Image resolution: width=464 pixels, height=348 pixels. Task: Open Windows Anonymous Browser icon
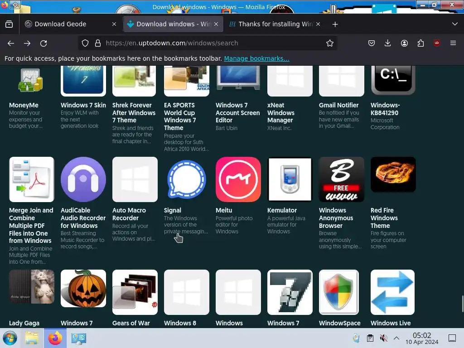pyautogui.click(x=342, y=179)
